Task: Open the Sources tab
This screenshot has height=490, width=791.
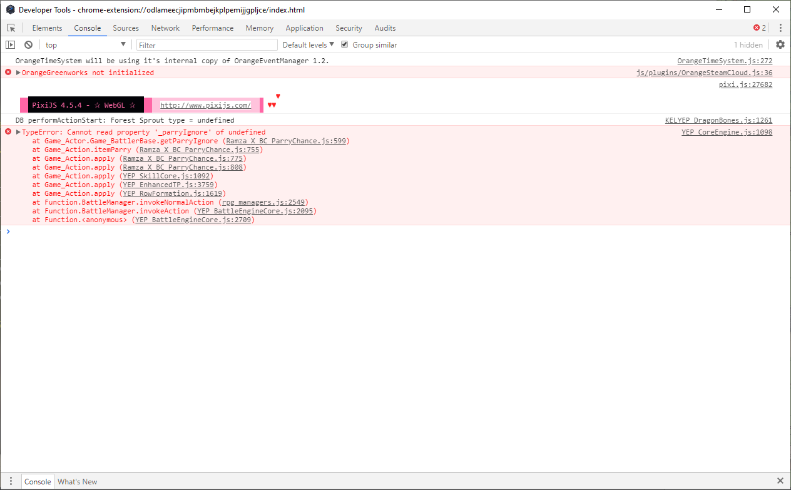Action: (x=126, y=28)
